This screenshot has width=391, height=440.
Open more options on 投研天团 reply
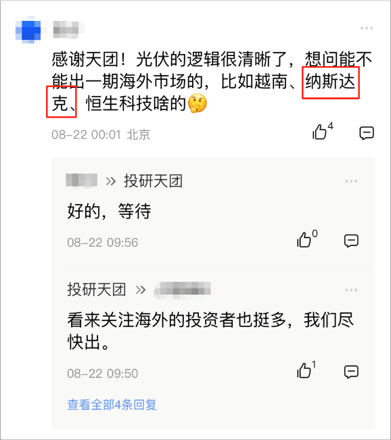pos(351,290)
